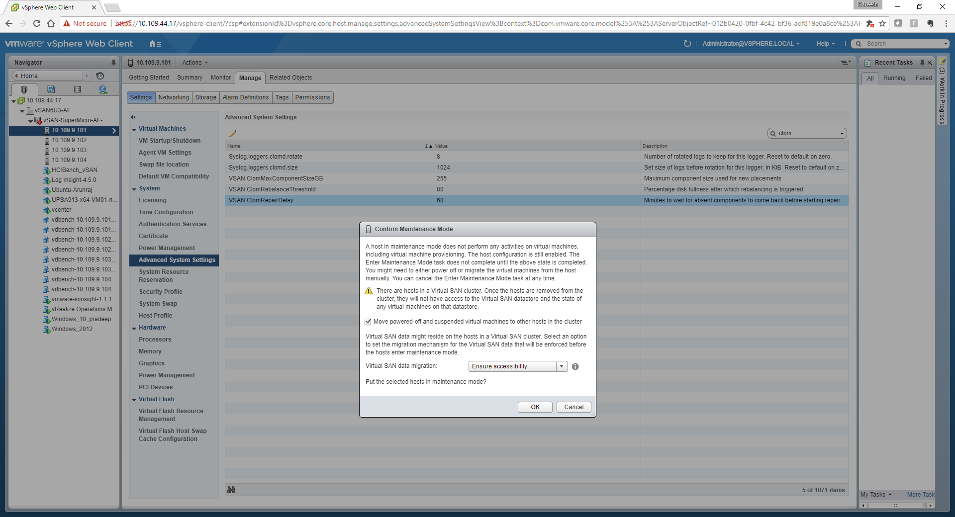This screenshot has height=517, width=955.
Task: Click the clom filter search field
Action: click(x=807, y=133)
